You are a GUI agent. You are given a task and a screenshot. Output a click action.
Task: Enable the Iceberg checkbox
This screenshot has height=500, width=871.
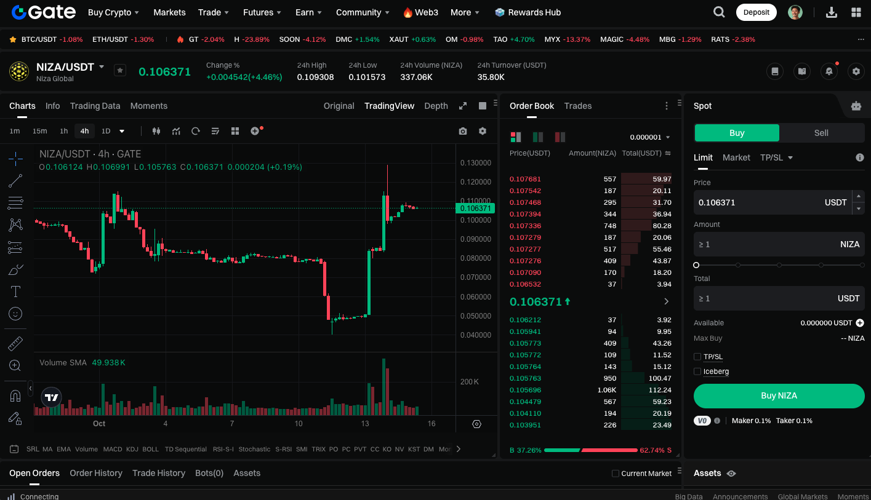point(697,371)
